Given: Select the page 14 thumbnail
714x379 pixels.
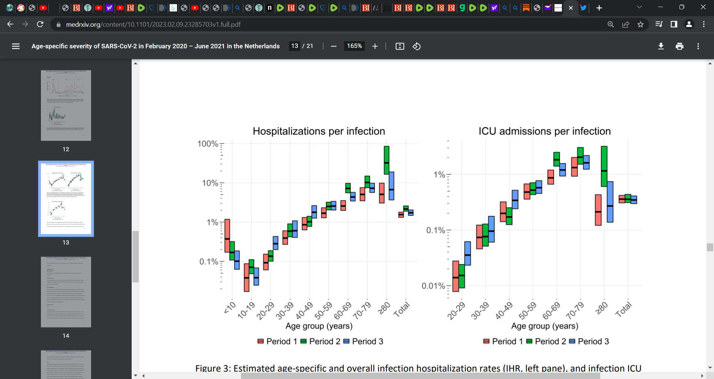Looking at the screenshot, I should coord(66,292).
